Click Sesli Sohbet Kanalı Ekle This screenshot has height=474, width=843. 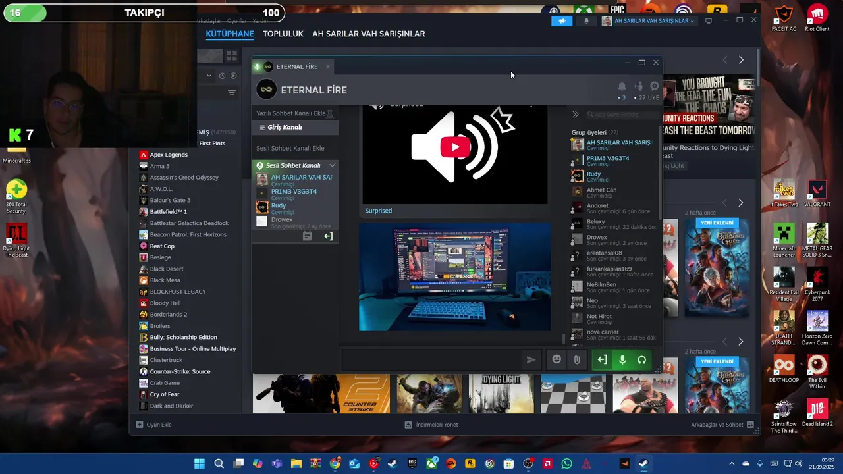click(x=290, y=148)
